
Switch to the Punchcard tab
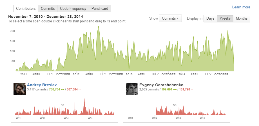point(100,9)
